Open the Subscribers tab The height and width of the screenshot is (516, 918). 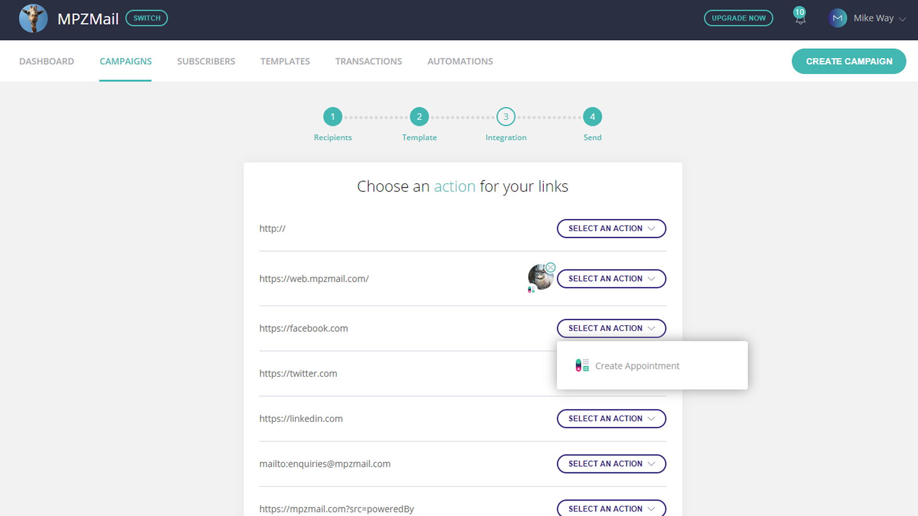[x=206, y=61]
